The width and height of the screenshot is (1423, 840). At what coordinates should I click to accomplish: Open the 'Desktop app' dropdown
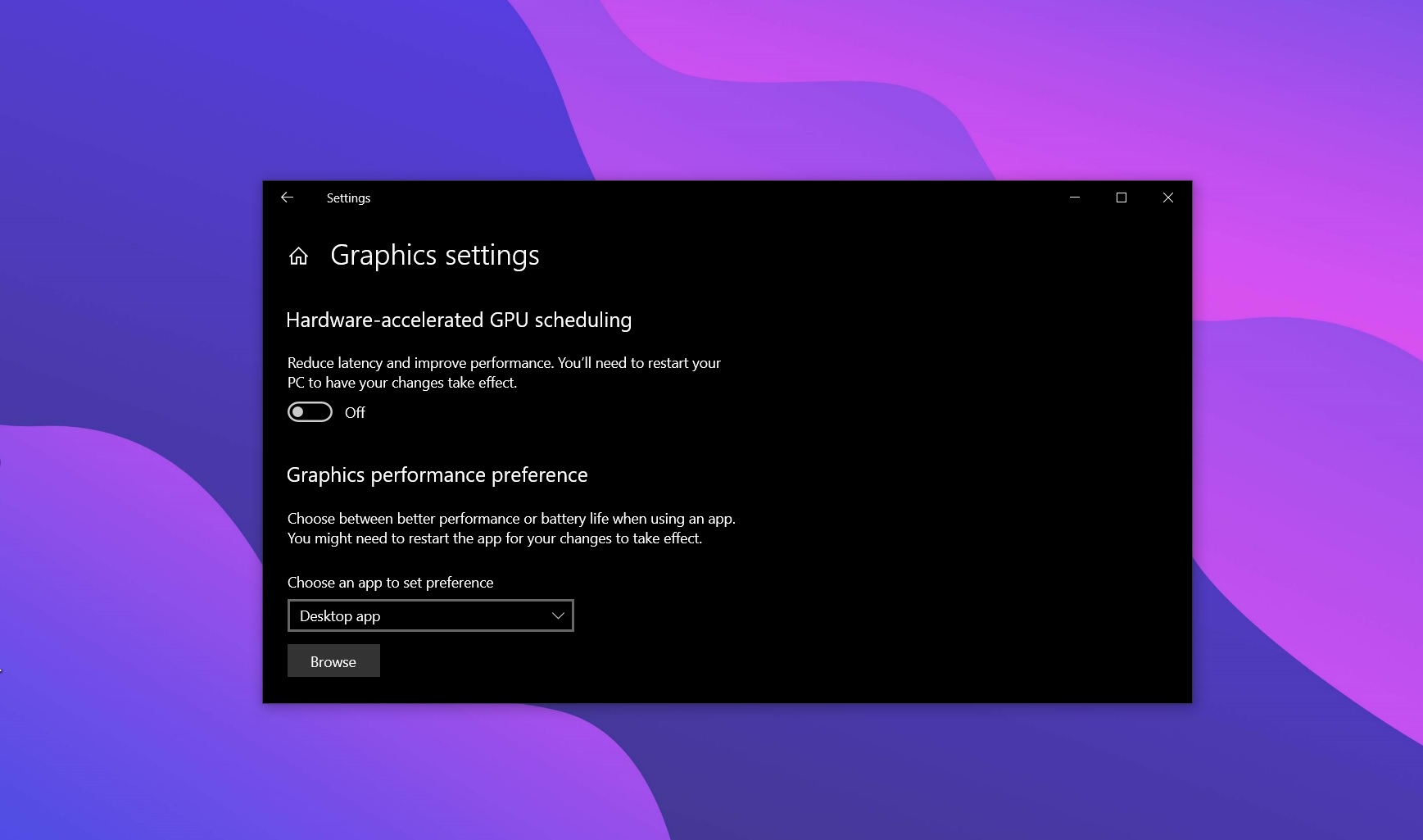tap(418, 616)
